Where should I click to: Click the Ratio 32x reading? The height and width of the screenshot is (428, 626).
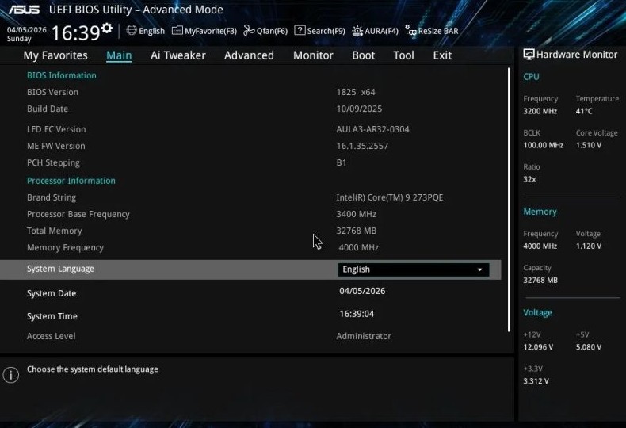529,179
